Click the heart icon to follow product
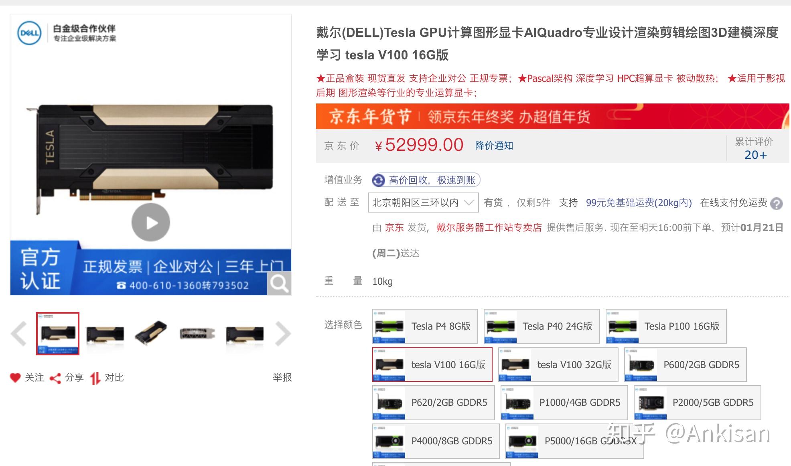The image size is (791, 466). 15,378
